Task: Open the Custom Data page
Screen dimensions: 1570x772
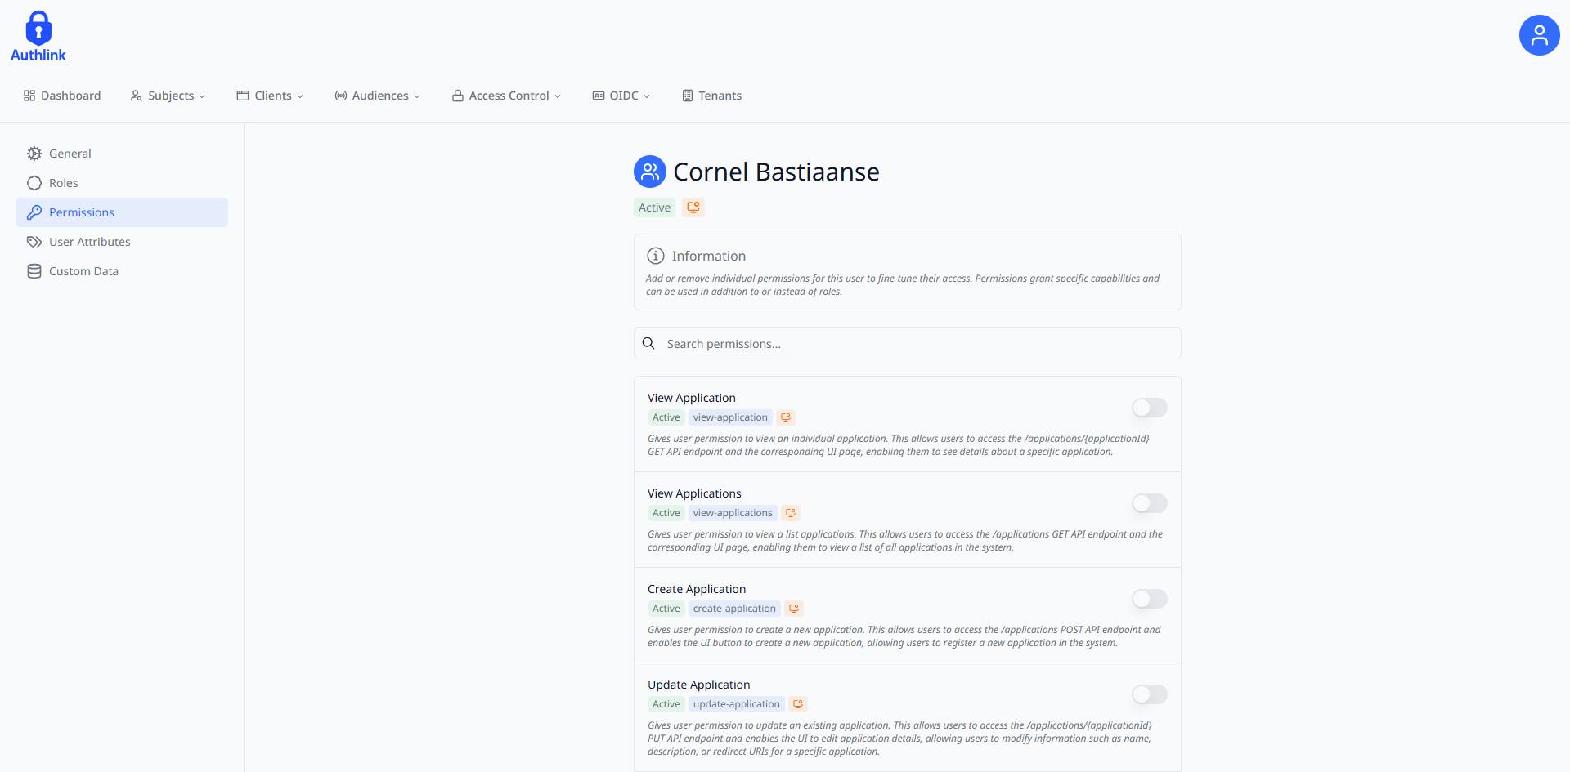Action: [83, 270]
